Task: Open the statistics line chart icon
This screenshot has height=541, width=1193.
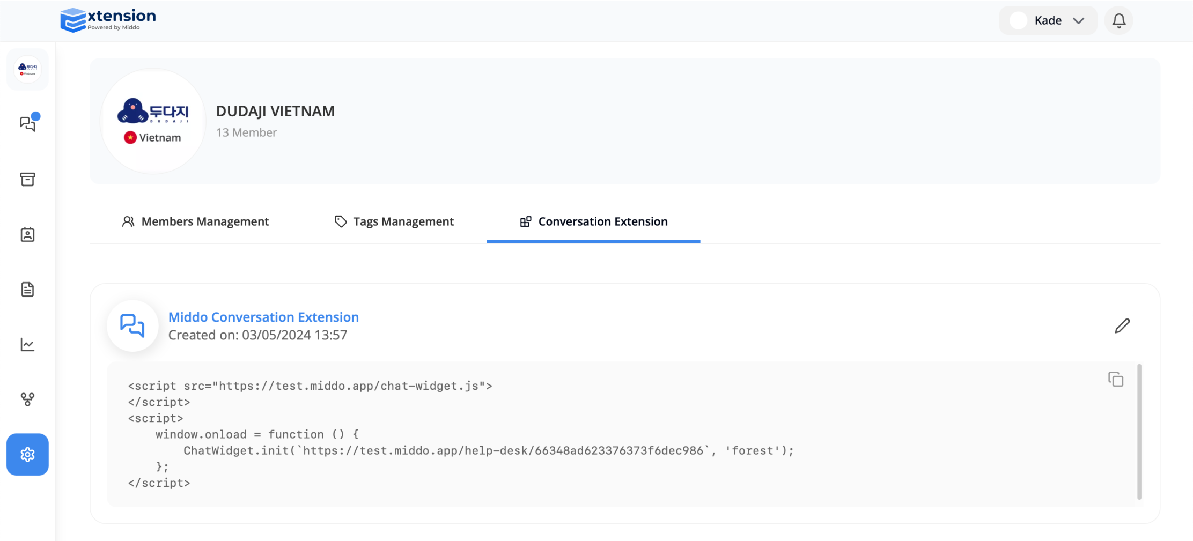Action: (x=27, y=344)
